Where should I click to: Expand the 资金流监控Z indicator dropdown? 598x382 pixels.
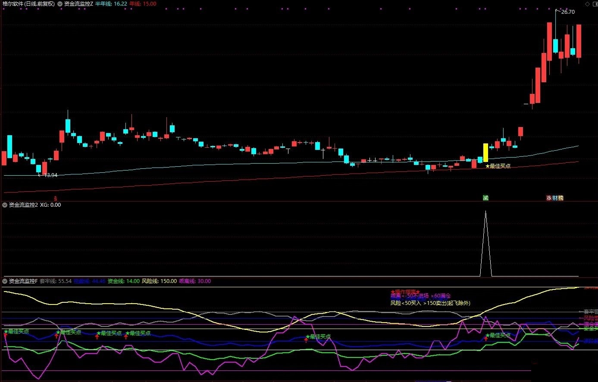pyautogui.click(x=60, y=4)
